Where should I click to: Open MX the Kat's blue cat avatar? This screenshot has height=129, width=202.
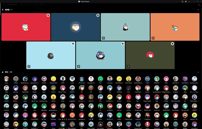pyautogui.click(x=82, y=79)
